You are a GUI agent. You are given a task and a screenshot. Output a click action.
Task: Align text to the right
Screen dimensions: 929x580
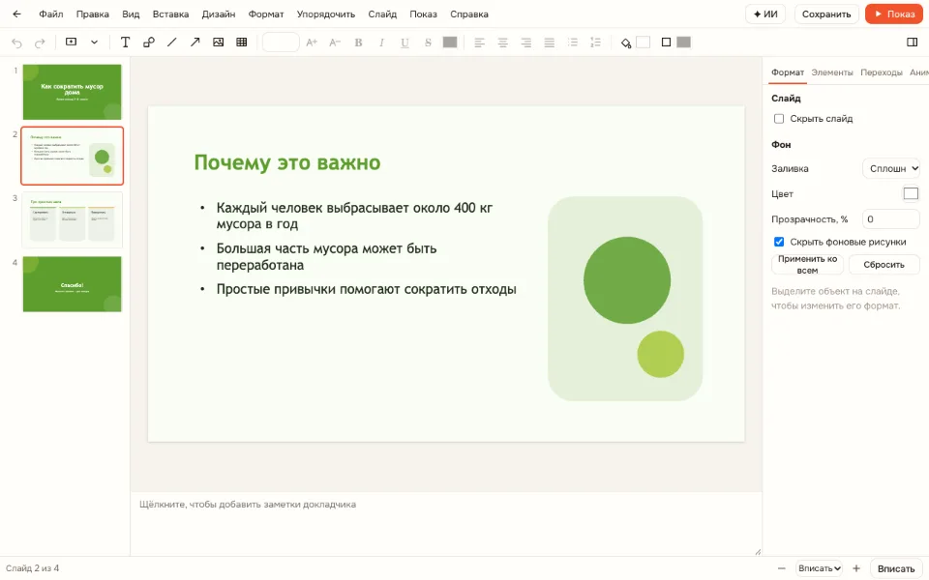pos(526,42)
